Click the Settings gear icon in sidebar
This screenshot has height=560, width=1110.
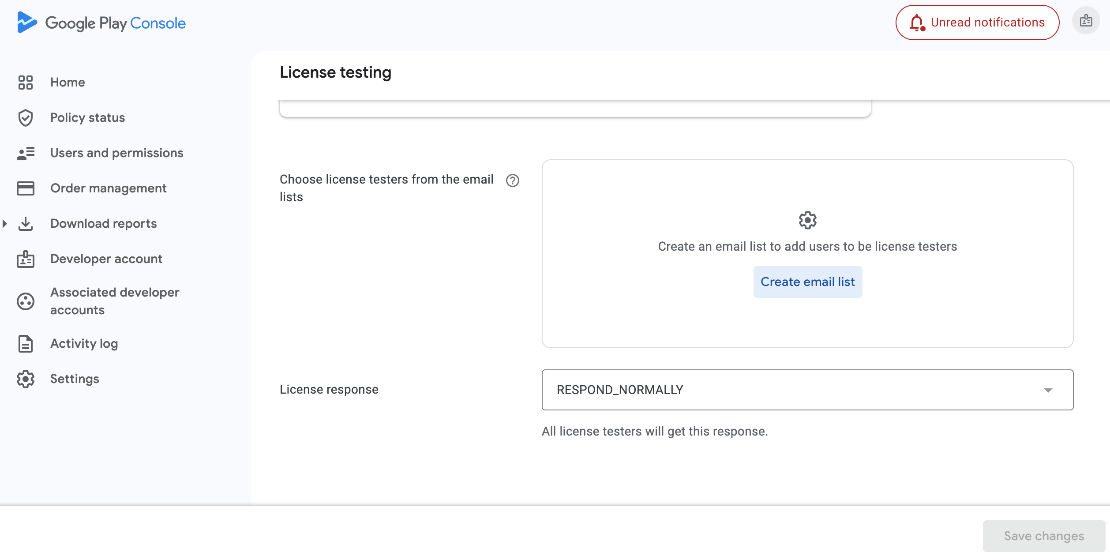pyautogui.click(x=26, y=379)
